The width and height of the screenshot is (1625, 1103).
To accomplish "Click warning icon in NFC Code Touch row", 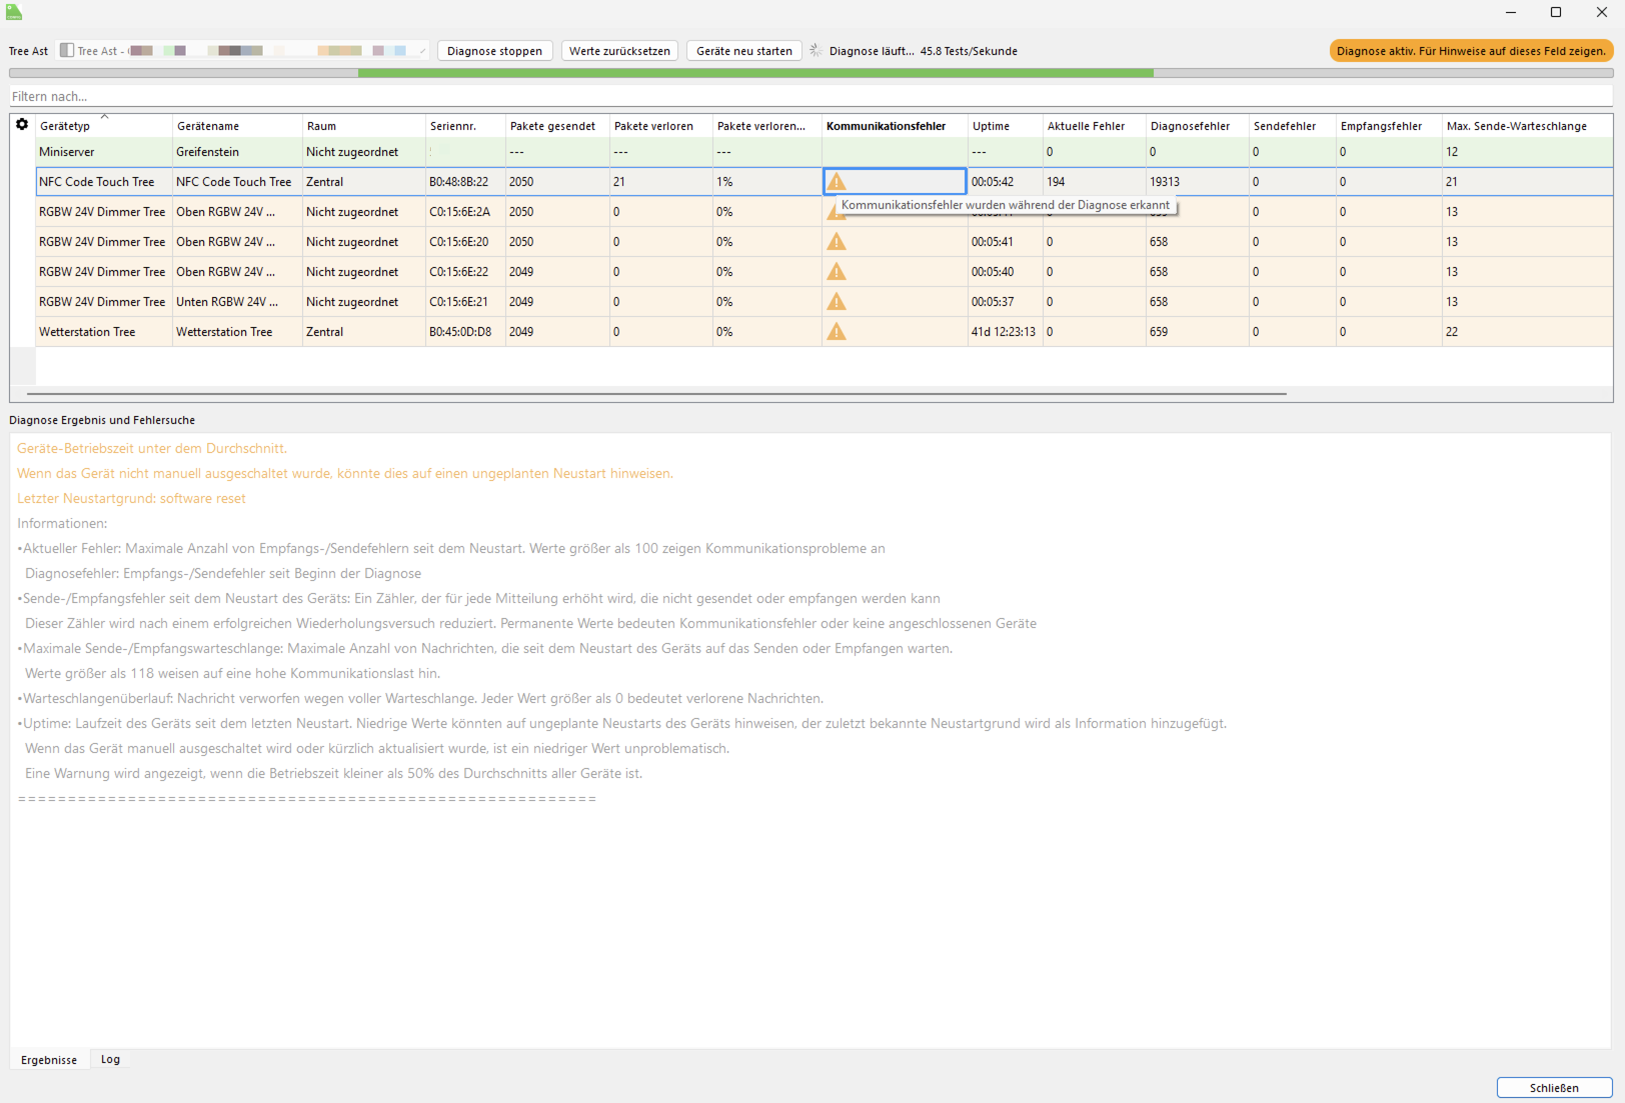I will pos(837,181).
